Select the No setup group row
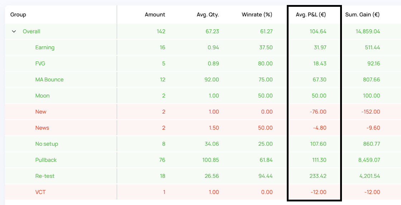Viewport: 401px width, 205px height. 203,144
